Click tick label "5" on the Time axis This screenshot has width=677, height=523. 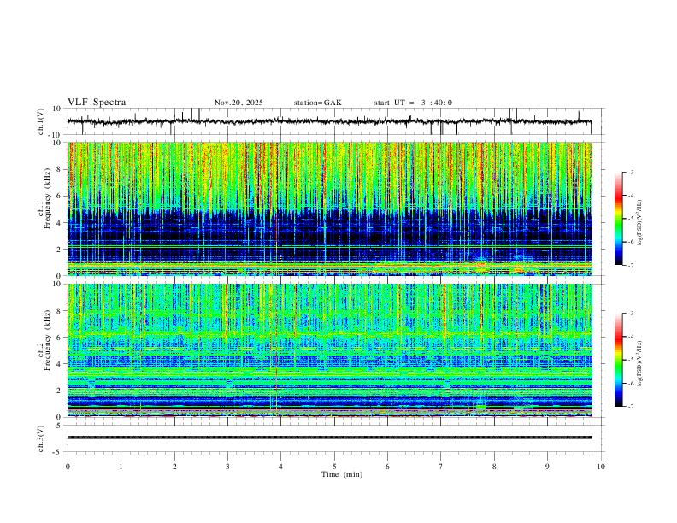click(x=334, y=467)
